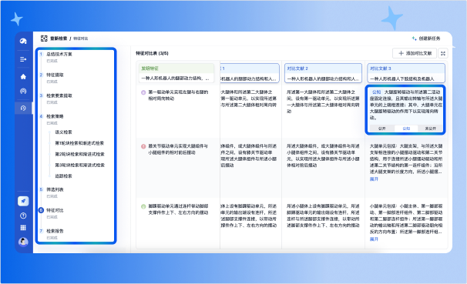Click the rocket icon in sidebar
The width and height of the screenshot is (467, 284).
pos(23,202)
